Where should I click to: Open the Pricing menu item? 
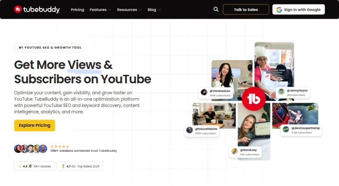tap(78, 10)
